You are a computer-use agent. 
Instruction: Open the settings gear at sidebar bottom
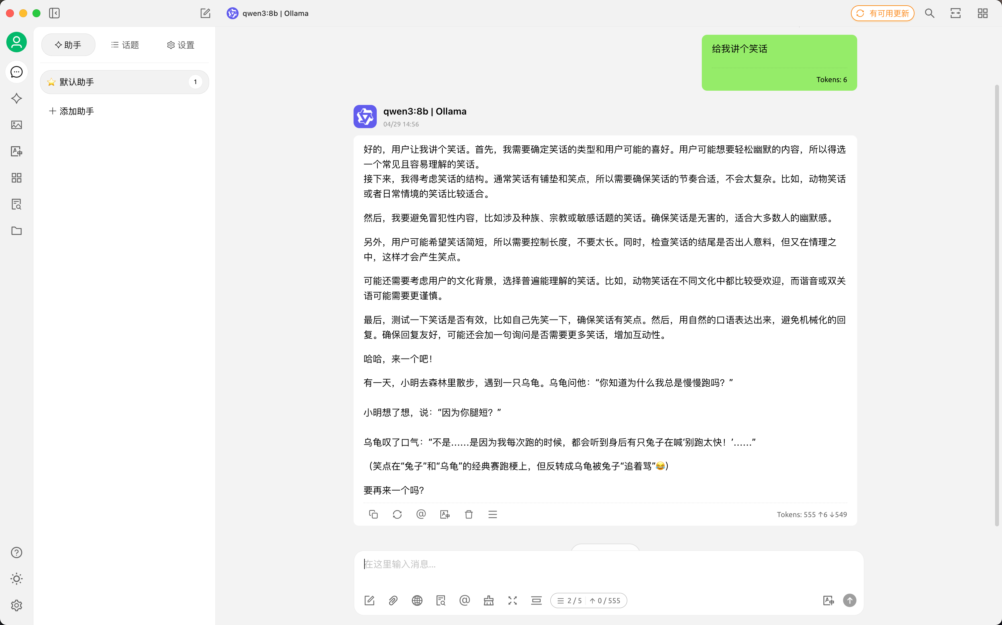(x=17, y=605)
